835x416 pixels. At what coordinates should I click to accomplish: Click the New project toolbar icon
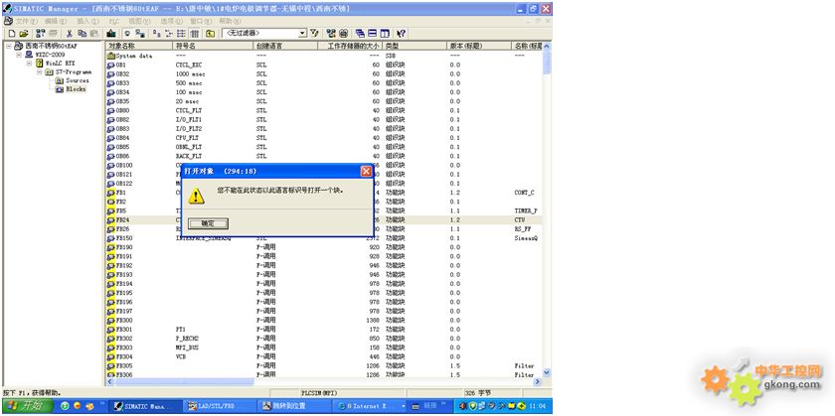12,34
